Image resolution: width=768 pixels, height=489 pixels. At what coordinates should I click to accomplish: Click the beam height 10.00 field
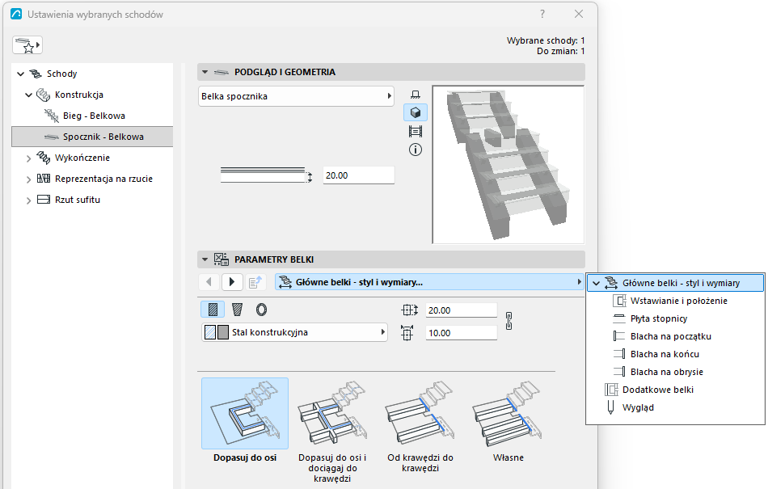click(461, 333)
